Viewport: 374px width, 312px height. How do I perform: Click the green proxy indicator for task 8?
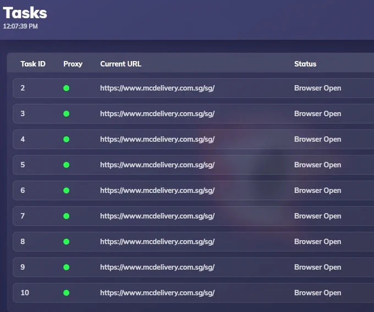[67, 242]
